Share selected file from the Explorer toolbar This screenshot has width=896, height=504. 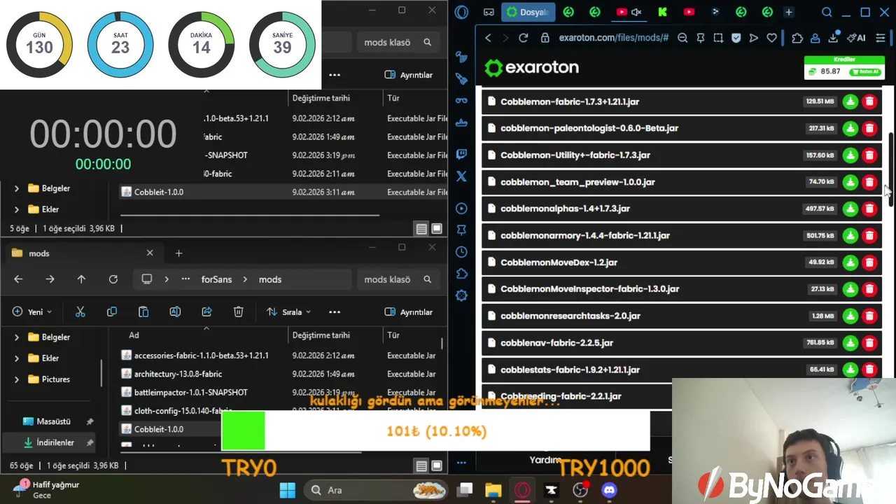point(206,312)
